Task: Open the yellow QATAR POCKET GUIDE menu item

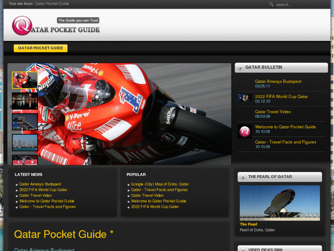Action: (x=40, y=48)
